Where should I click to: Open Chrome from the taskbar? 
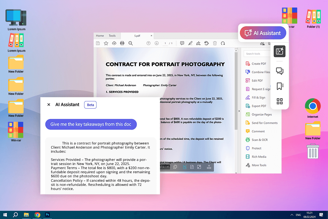click(38, 215)
